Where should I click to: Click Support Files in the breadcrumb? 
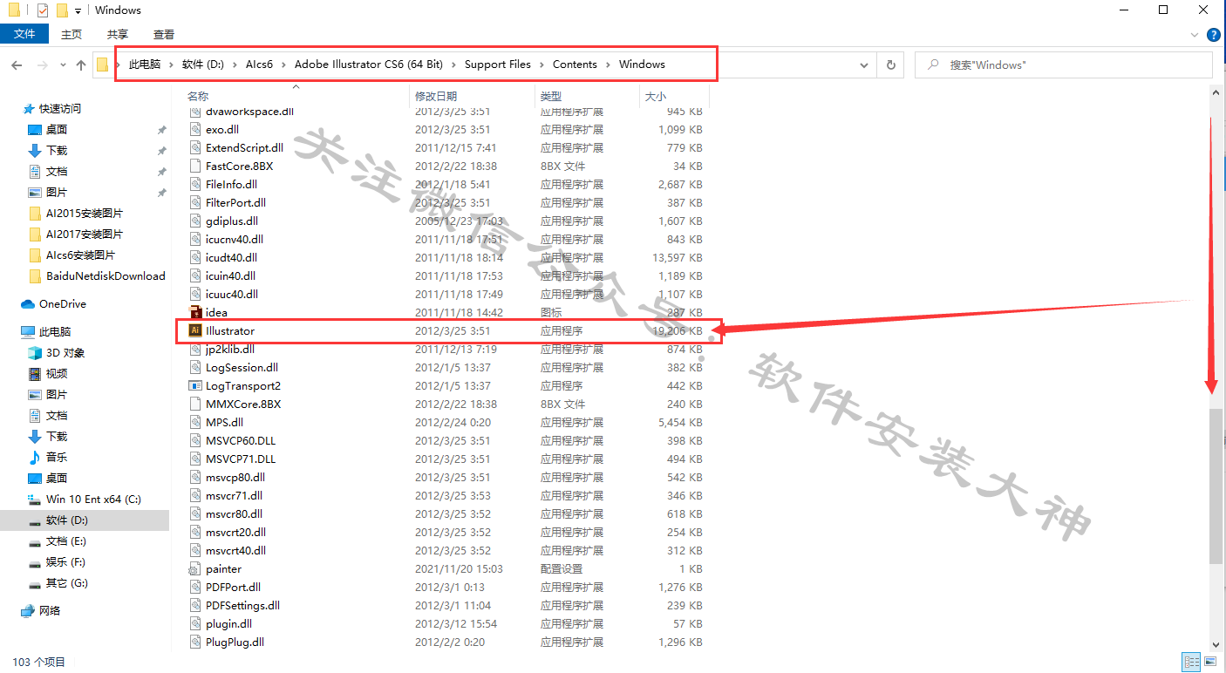(x=497, y=65)
